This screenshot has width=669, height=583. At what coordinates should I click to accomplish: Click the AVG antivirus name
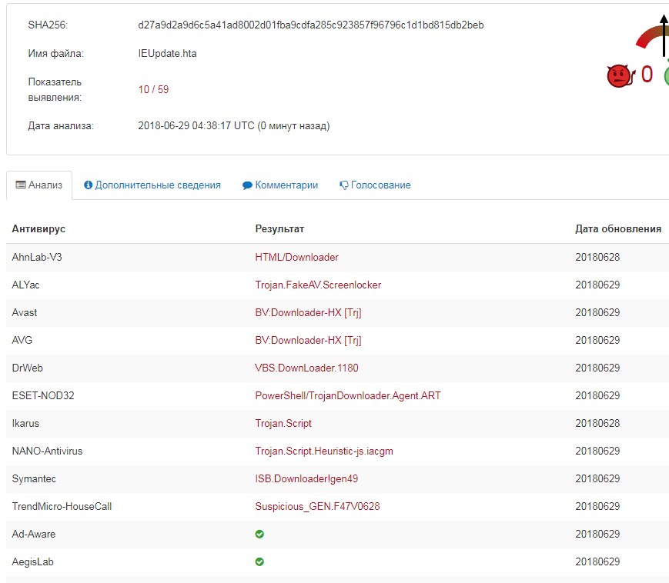coord(22,340)
